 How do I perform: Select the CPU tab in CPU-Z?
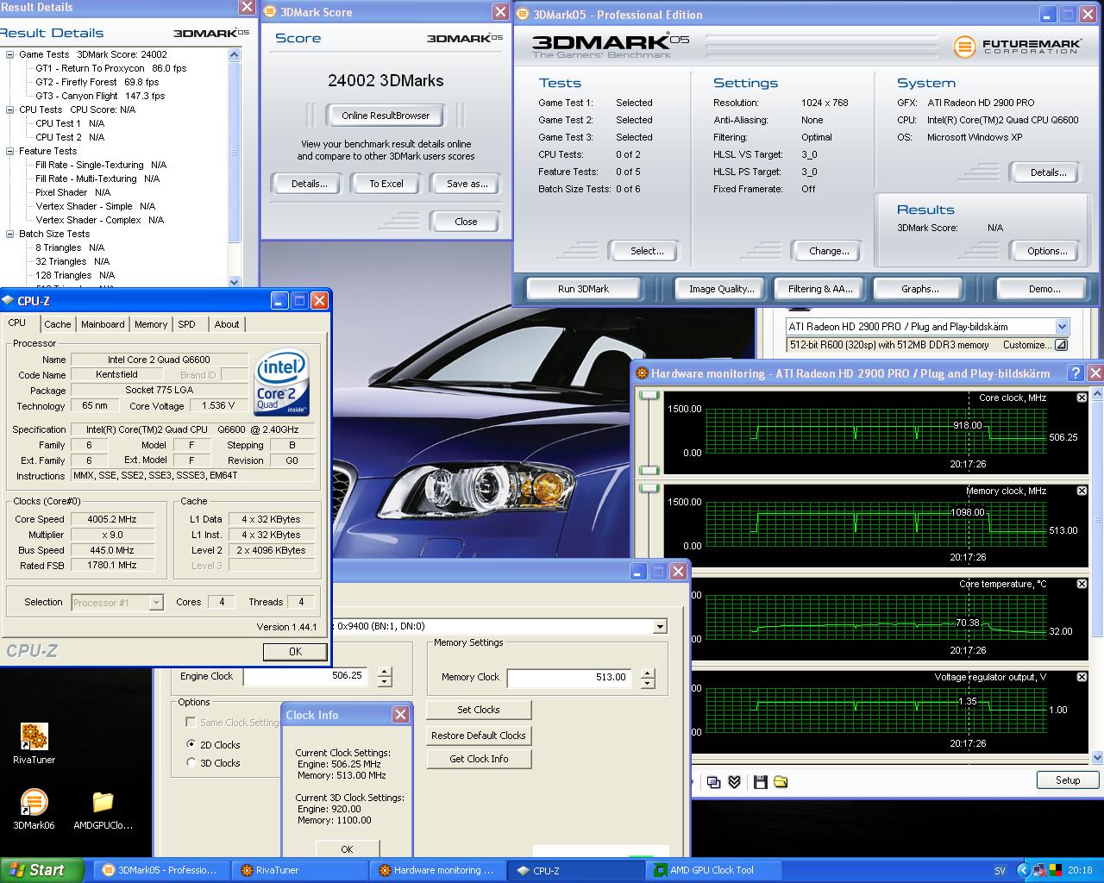[17, 323]
